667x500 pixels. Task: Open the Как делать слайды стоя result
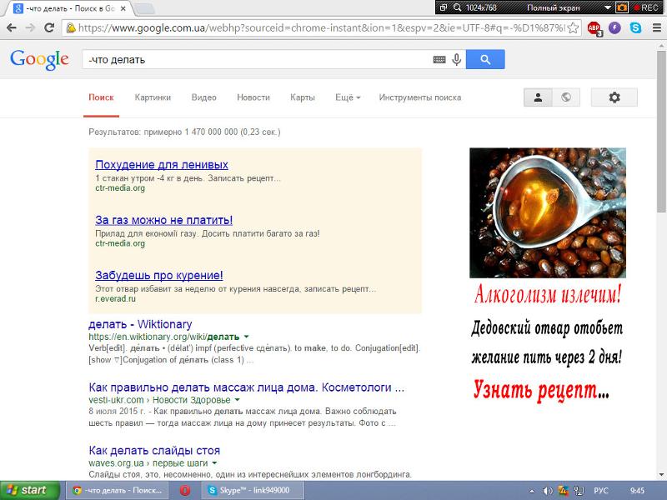(x=154, y=450)
